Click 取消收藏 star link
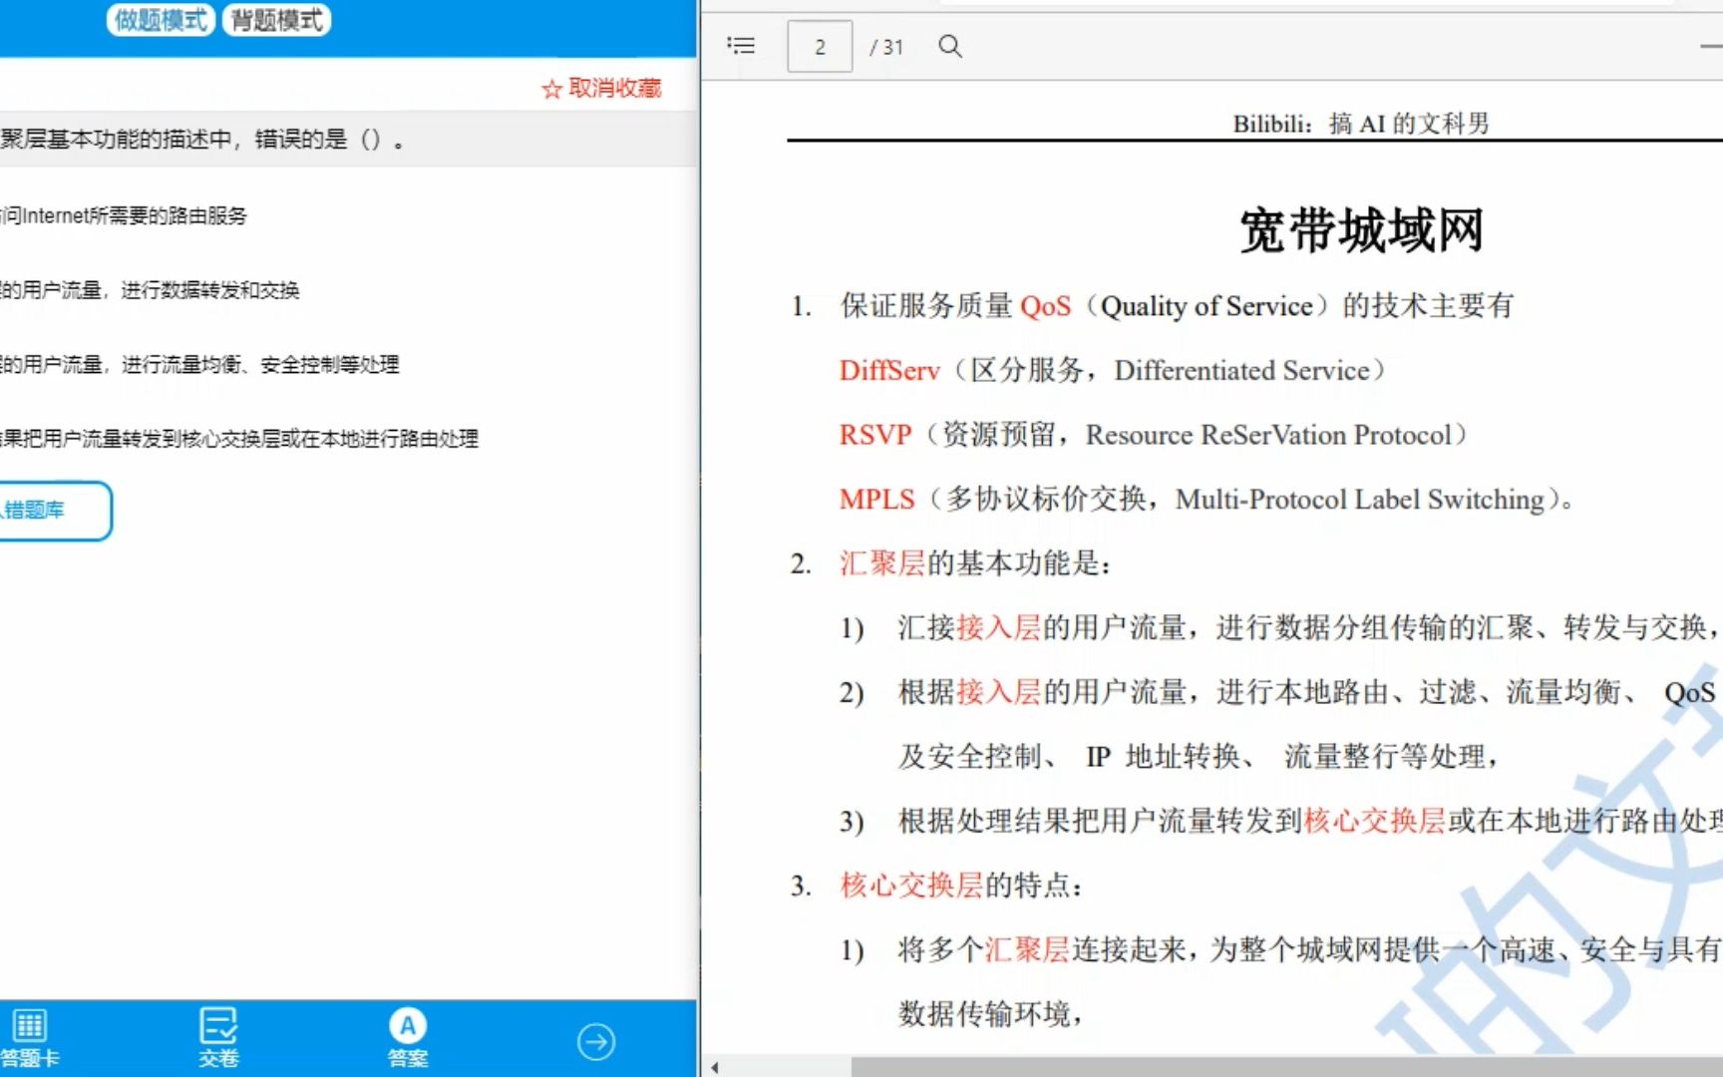This screenshot has height=1077, width=1723. [601, 89]
